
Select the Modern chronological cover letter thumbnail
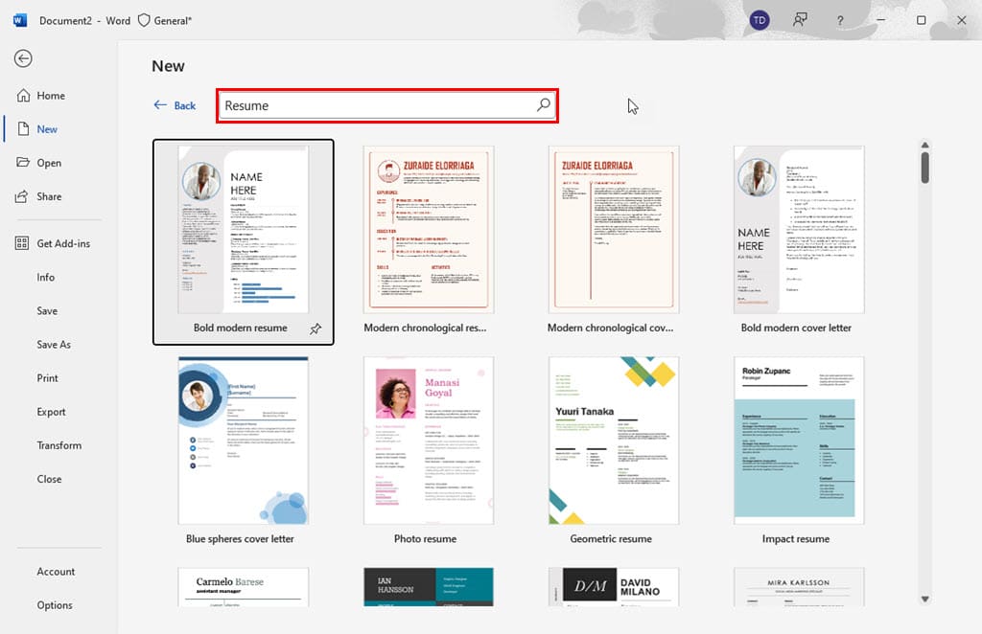[614, 230]
